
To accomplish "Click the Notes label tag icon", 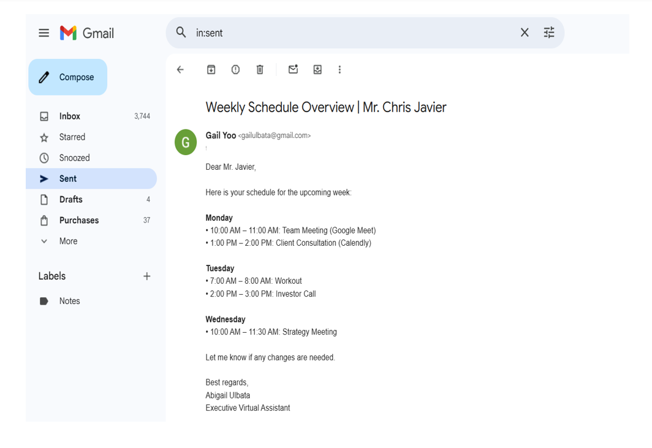I will point(44,301).
